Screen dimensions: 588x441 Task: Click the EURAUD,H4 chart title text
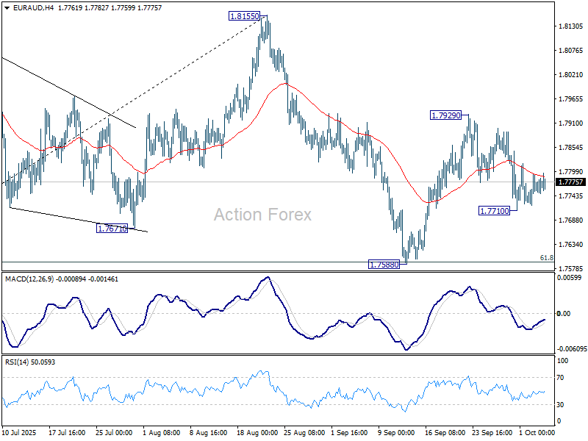click(24, 7)
